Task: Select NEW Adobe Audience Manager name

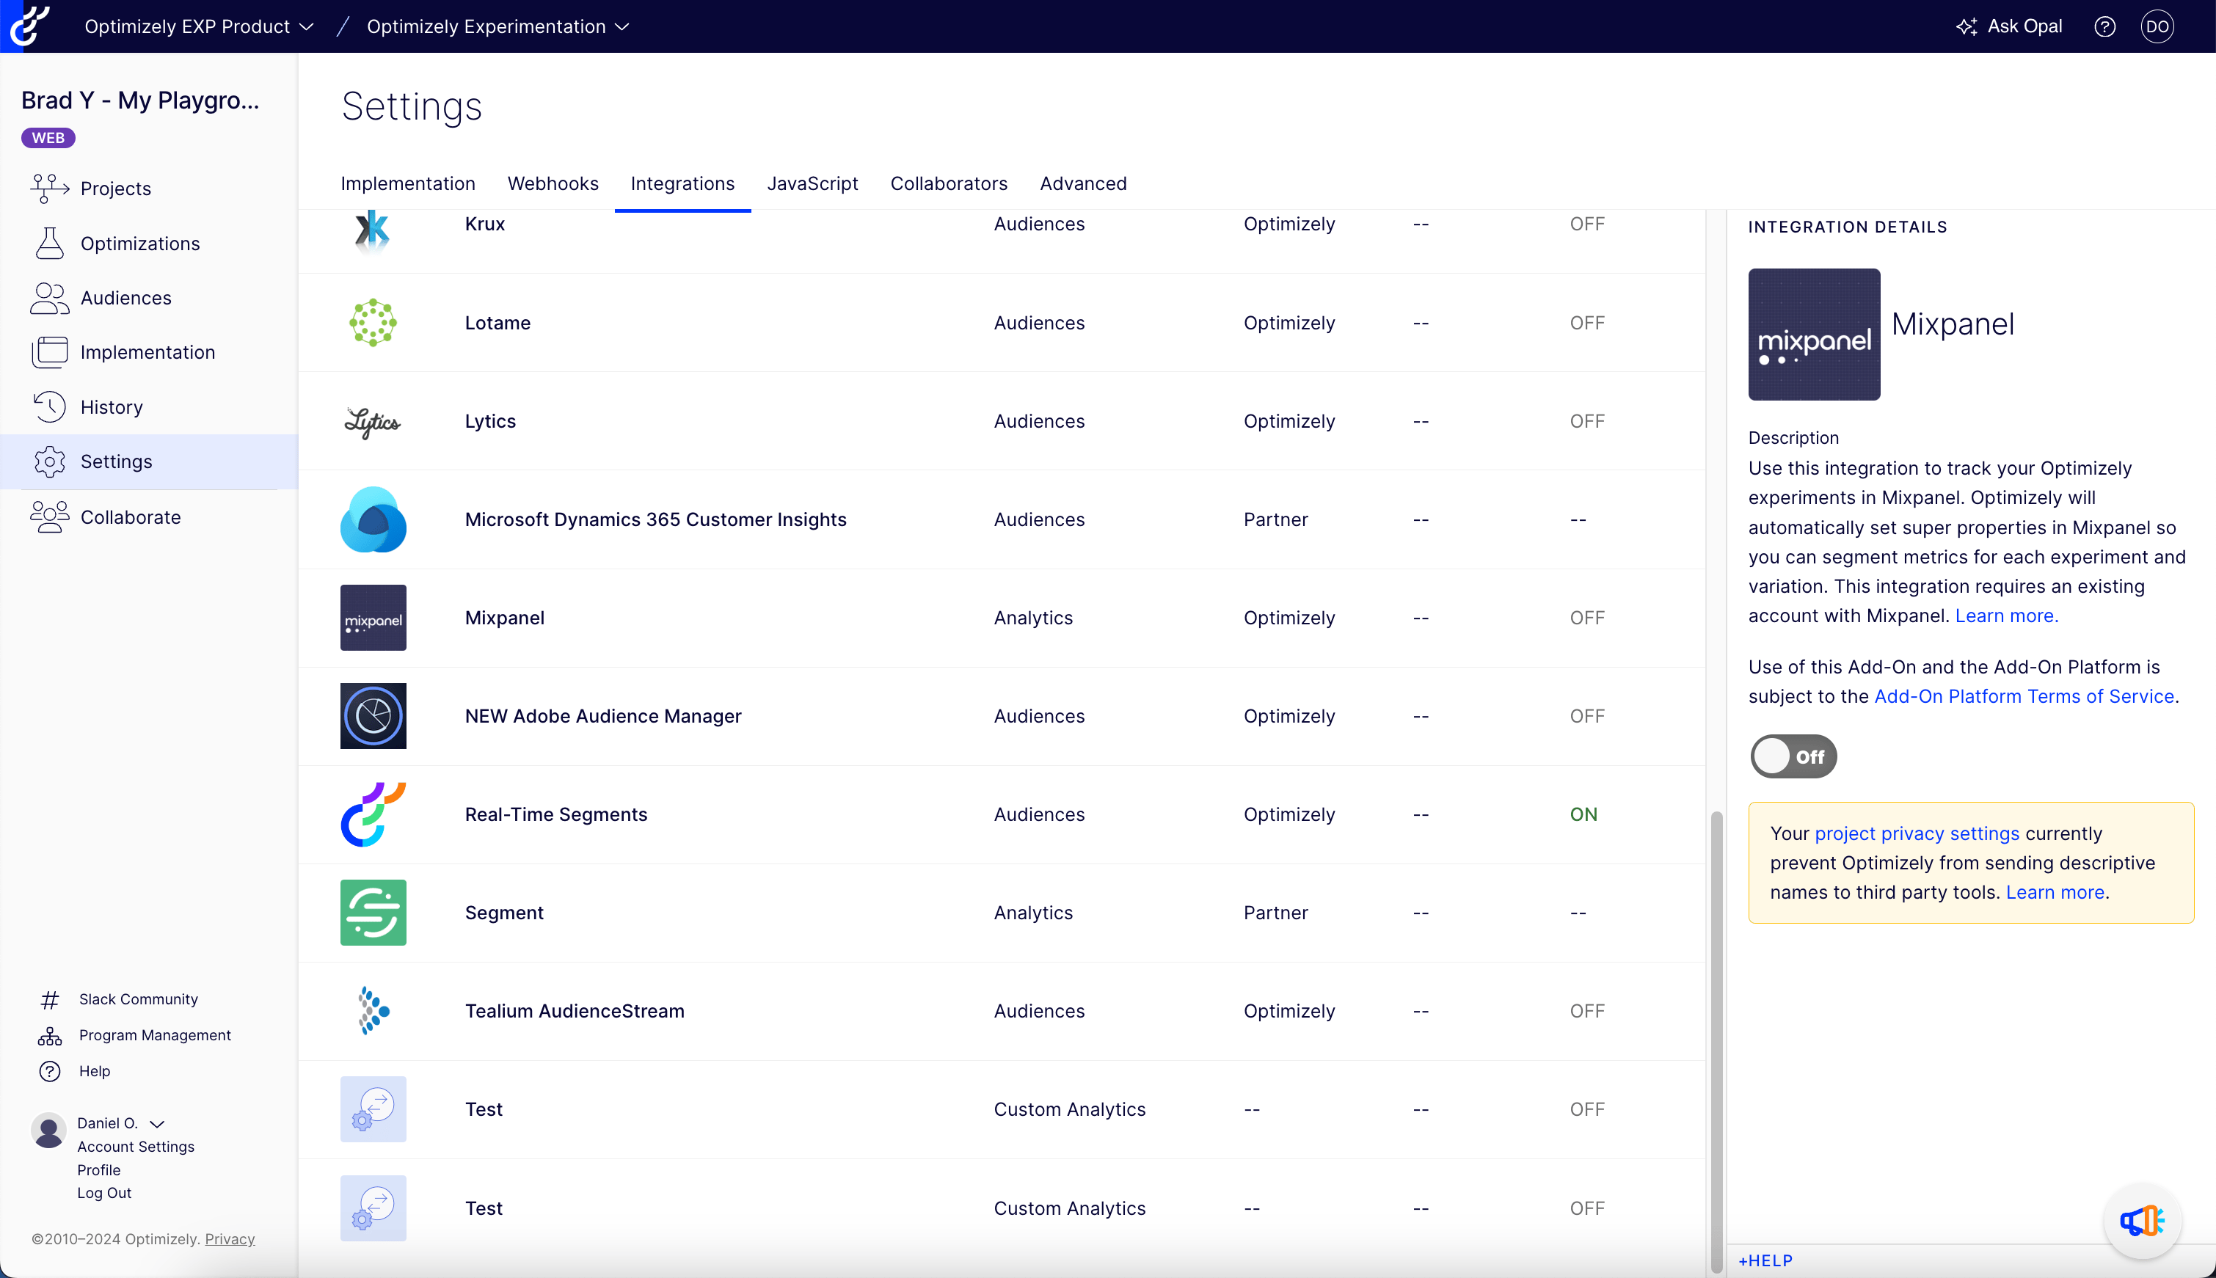Action: (x=603, y=716)
